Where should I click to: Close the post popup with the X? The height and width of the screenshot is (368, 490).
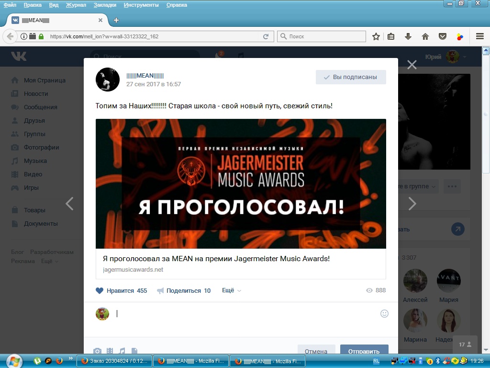tap(412, 65)
